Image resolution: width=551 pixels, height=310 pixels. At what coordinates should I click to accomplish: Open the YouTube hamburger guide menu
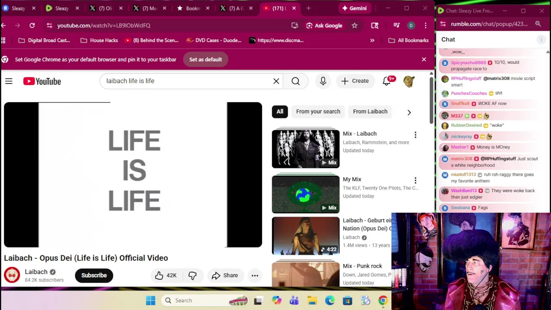pyautogui.click(x=9, y=81)
